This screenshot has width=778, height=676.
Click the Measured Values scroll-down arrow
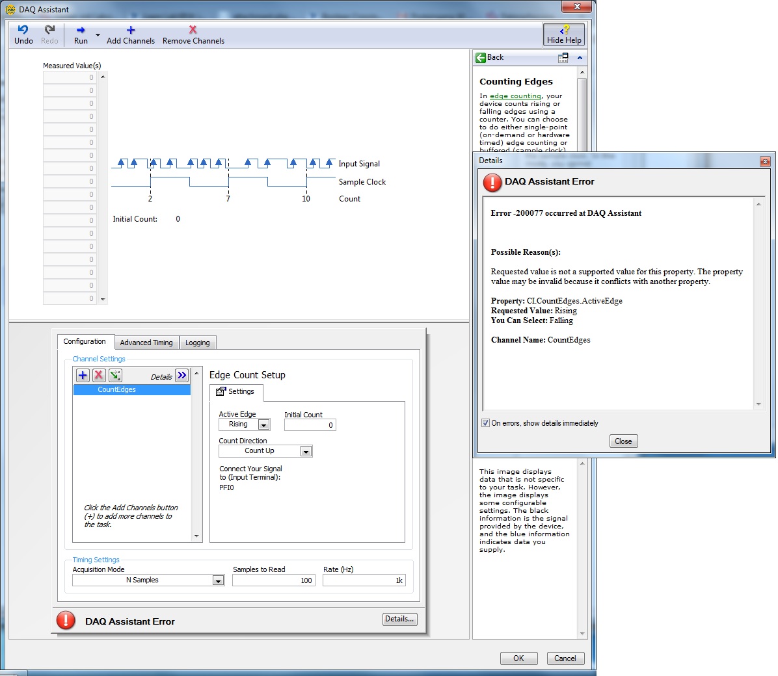103,299
